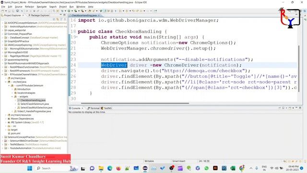This screenshot has width=307, height=173.
Task: Open File Explorer from the taskbar
Action: click(x=101, y=168)
